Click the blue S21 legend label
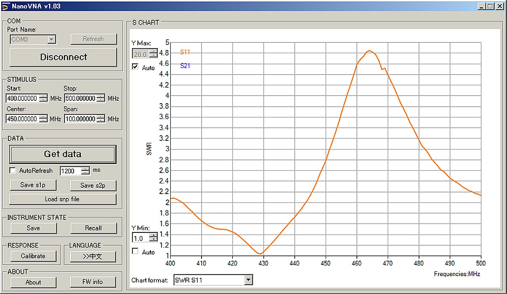 coord(185,66)
